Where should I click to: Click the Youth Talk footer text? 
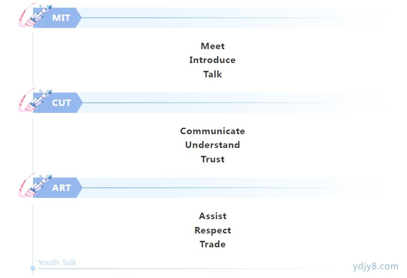click(x=57, y=263)
